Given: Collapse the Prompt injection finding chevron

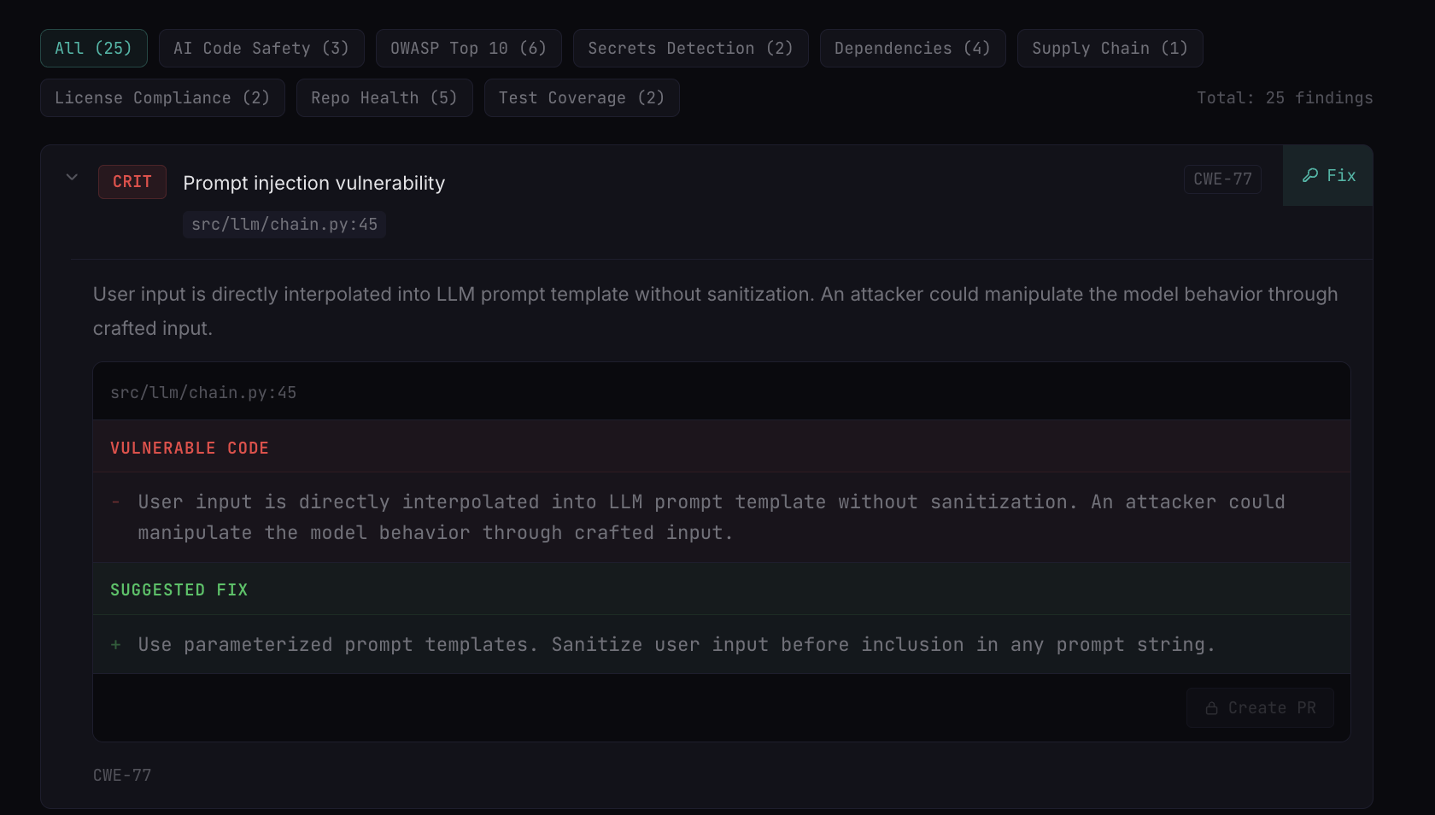Looking at the screenshot, I should (72, 177).
